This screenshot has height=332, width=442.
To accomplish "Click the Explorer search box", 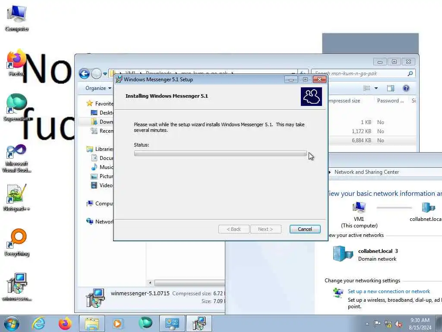I will coord(363,73).
